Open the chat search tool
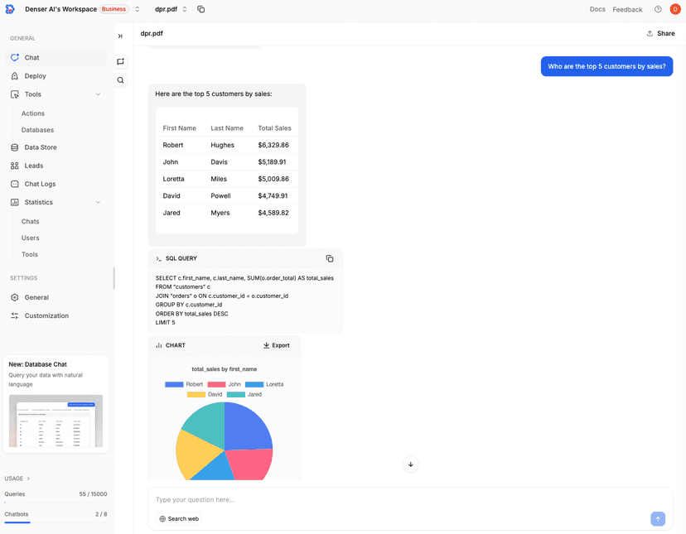Viewport: 686px width, 534px height. [120, 79]
